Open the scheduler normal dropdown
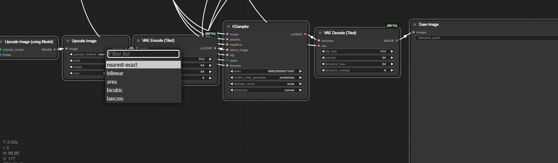 coord(266,90)
